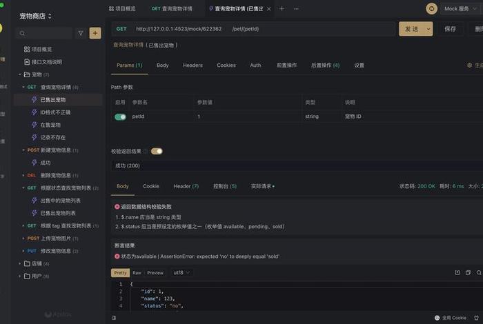483x324 pixels.
Task: Open the utf8 encoding dropdown
Action: (181, 272)
